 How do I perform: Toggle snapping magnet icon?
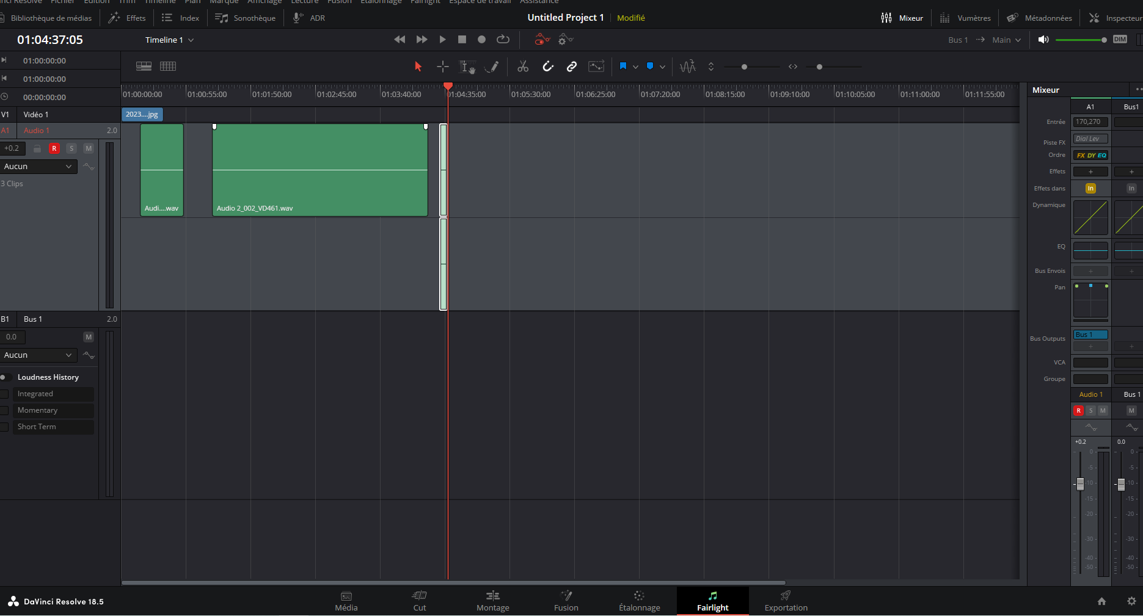[x=548, y=67]
